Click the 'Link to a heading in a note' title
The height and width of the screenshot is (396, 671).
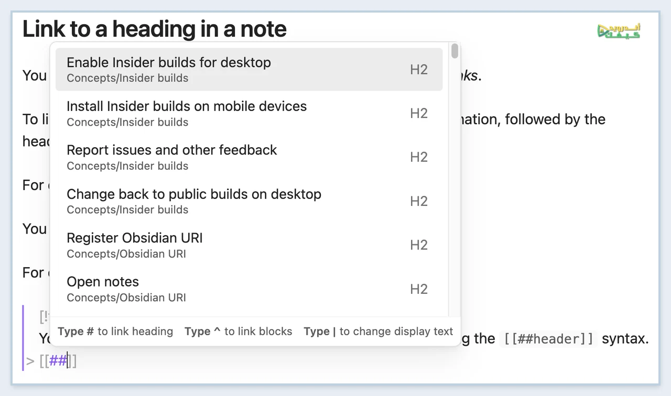155,29
